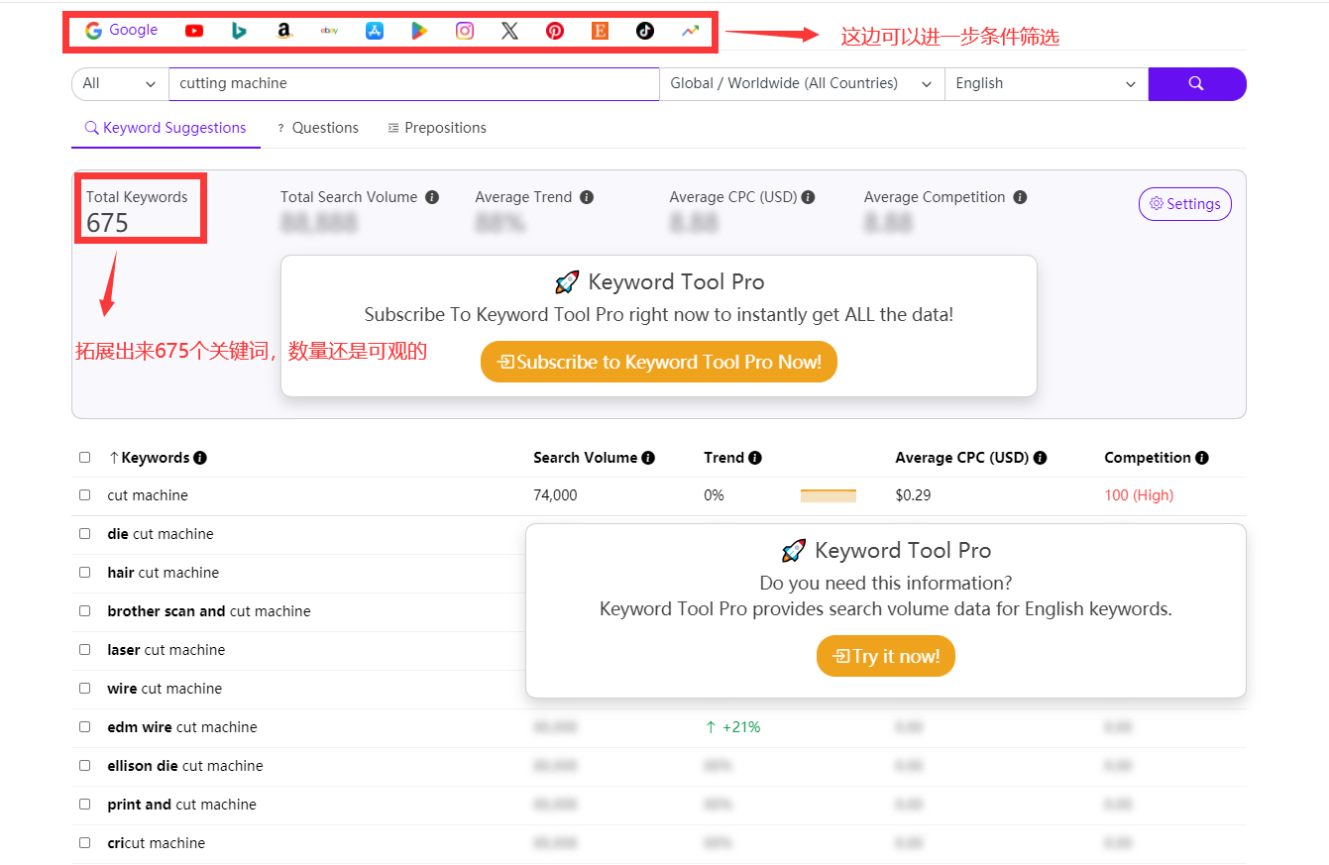Select the eBay keyword source
The image size is (1329, 865).
coord(329,31)
